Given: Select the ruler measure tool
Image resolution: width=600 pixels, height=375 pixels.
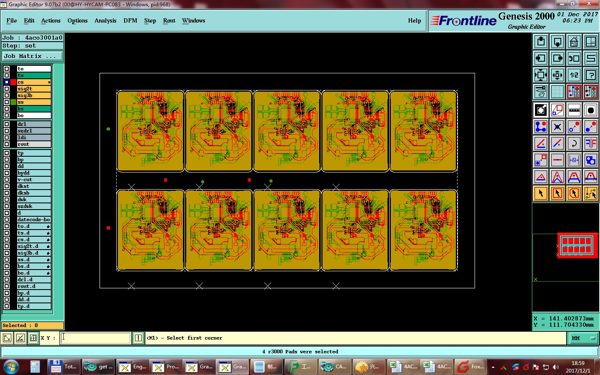Looking at the screenshot, I should coord(574,110).
